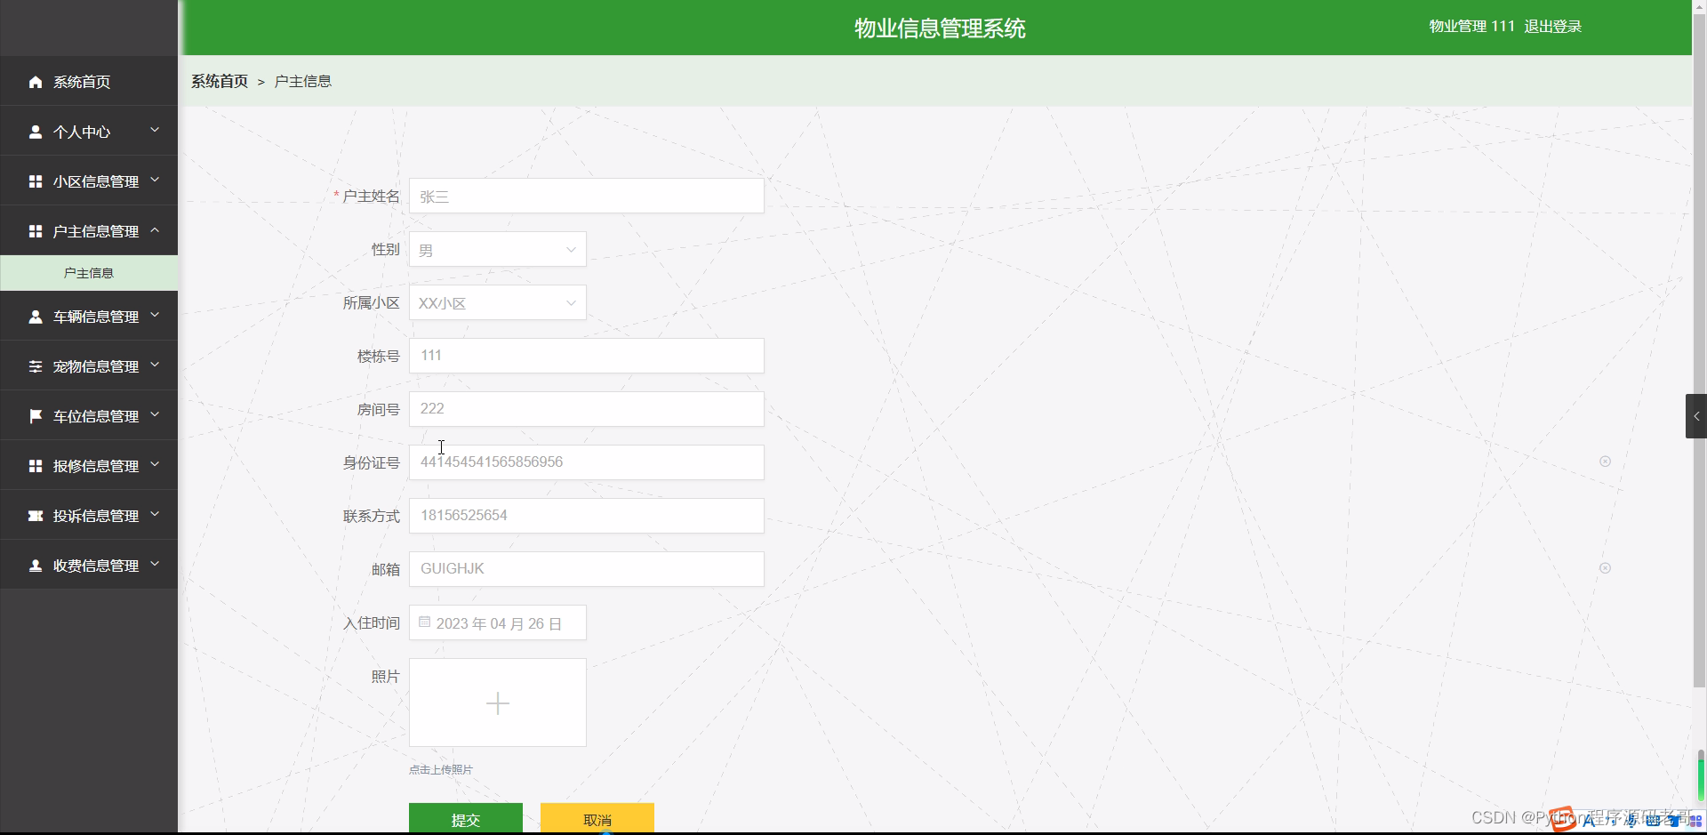Click the 车辆信息管理 sidebar icon

(36, 316)
